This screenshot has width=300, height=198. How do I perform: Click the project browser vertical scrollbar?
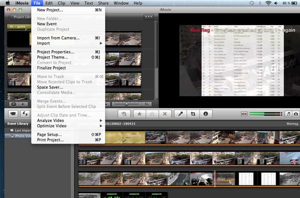tap(156, 45)
